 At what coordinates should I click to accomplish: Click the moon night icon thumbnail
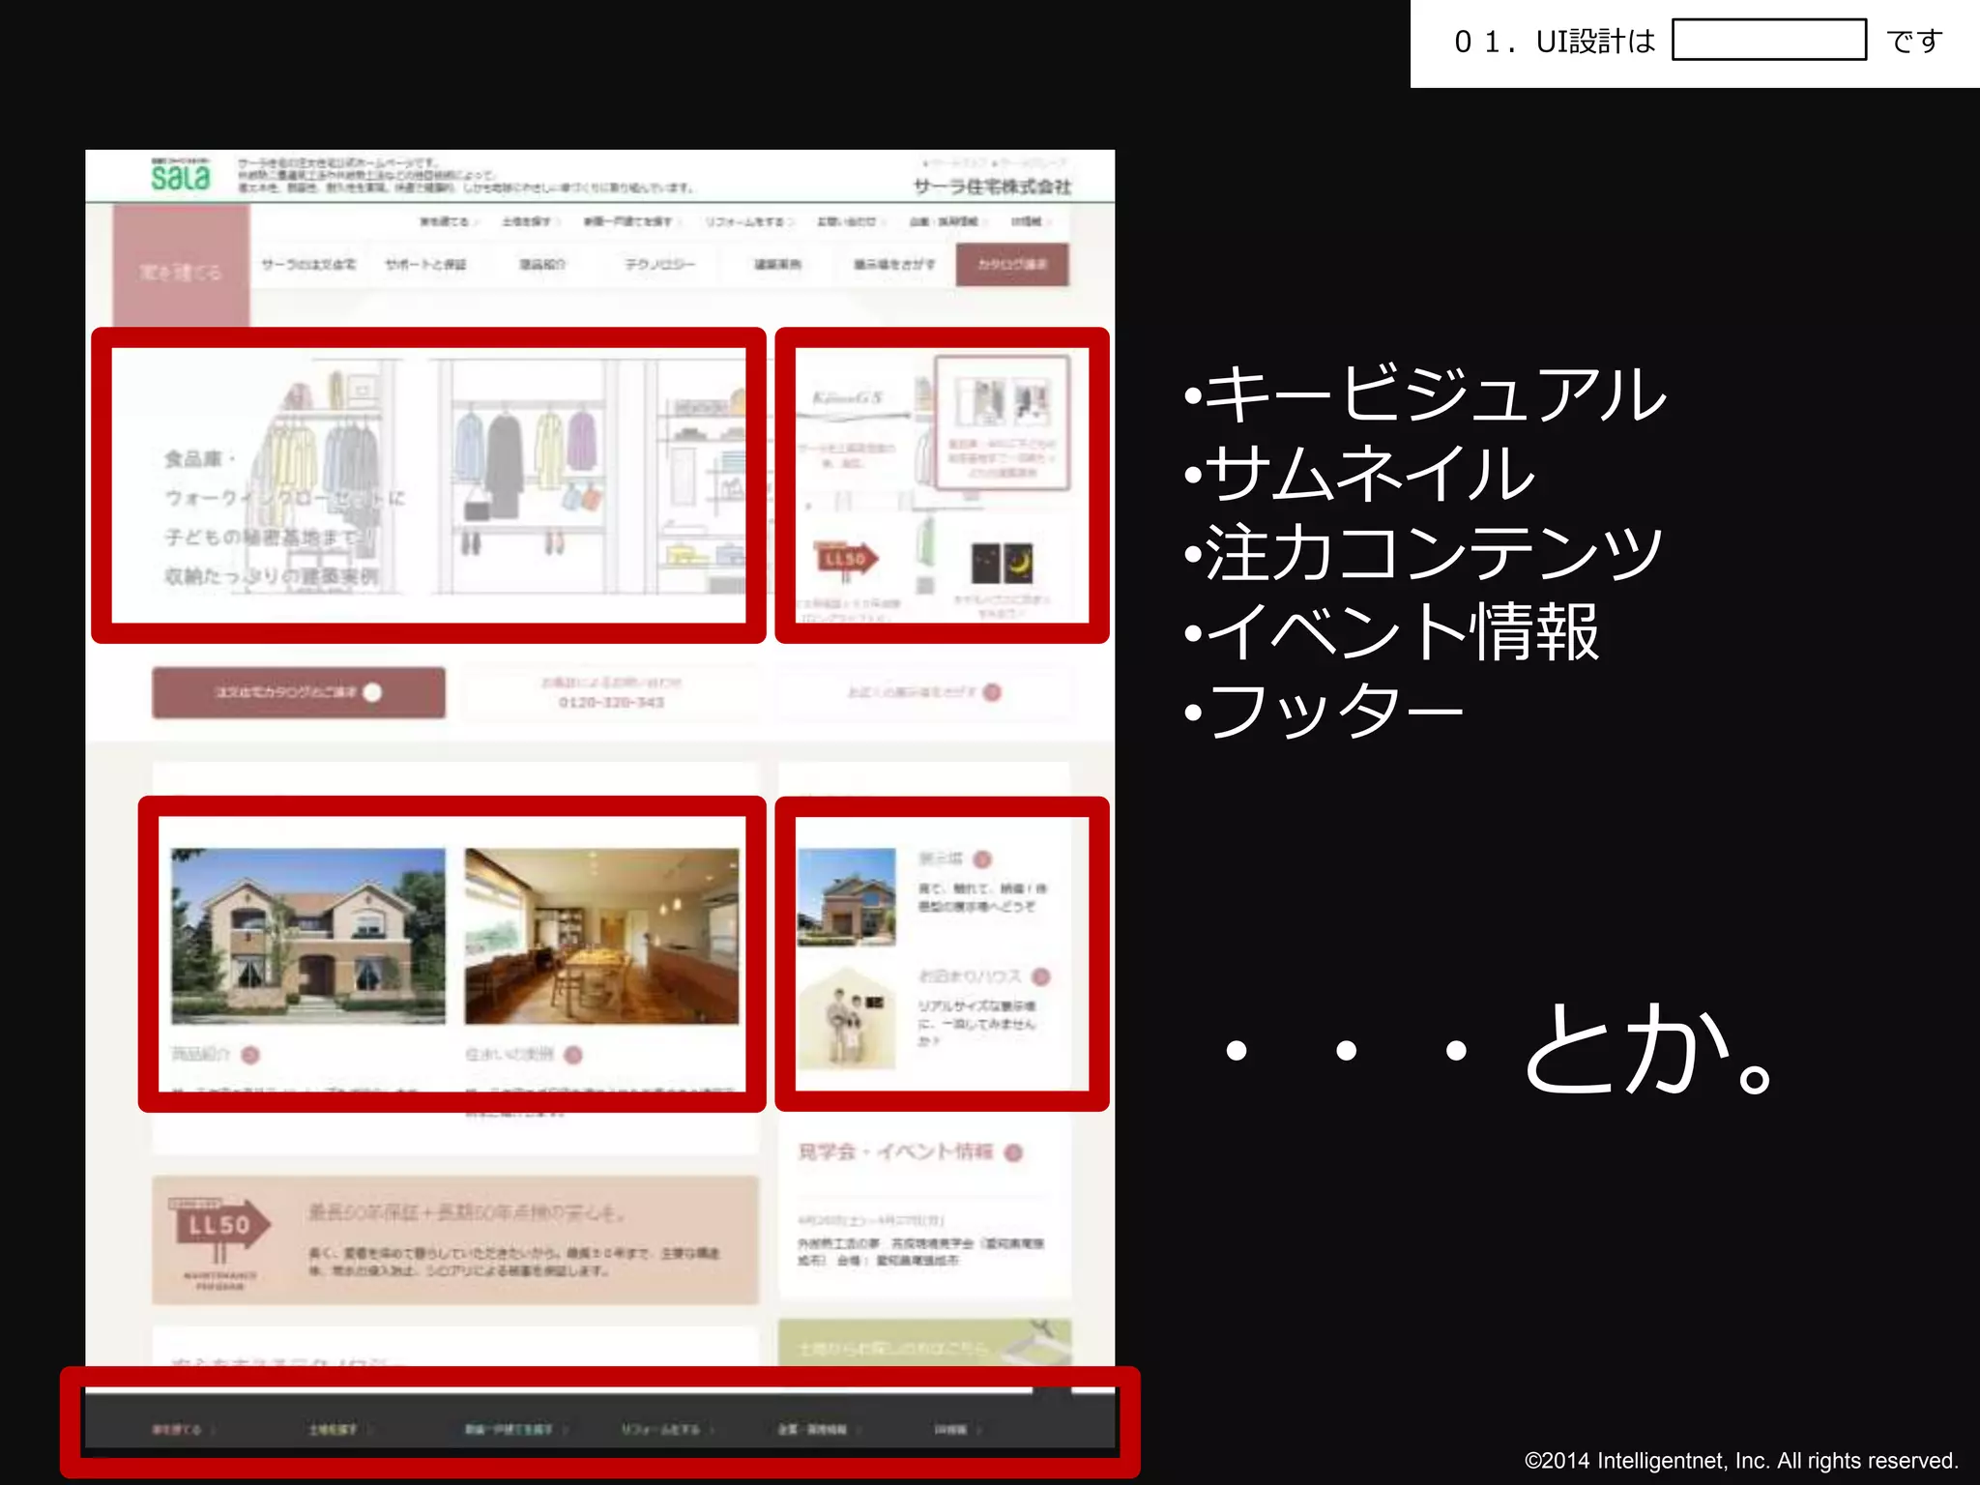pyautogui.click(x=1003, y=563)
